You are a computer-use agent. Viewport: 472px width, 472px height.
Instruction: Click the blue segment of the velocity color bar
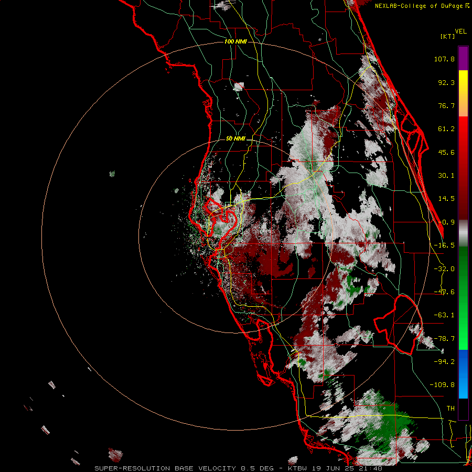click(463, 374)
